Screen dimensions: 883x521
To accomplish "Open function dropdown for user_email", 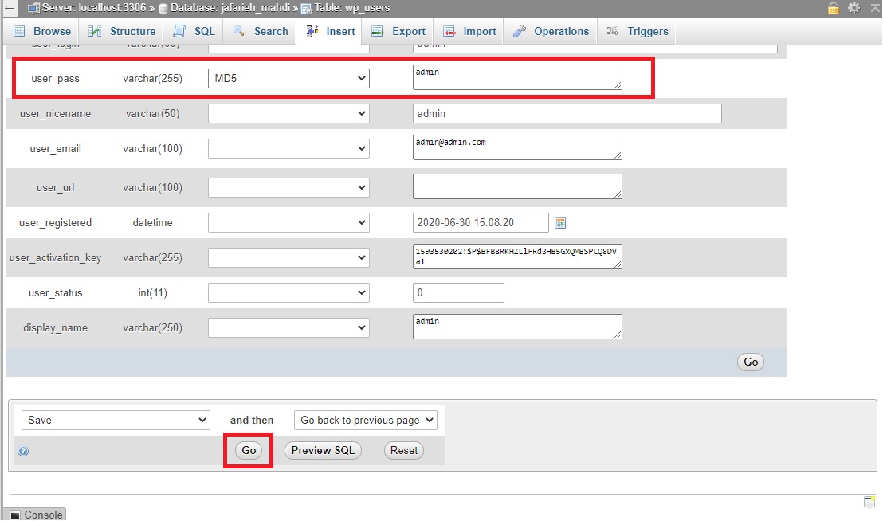I will (x=288, y=148).
